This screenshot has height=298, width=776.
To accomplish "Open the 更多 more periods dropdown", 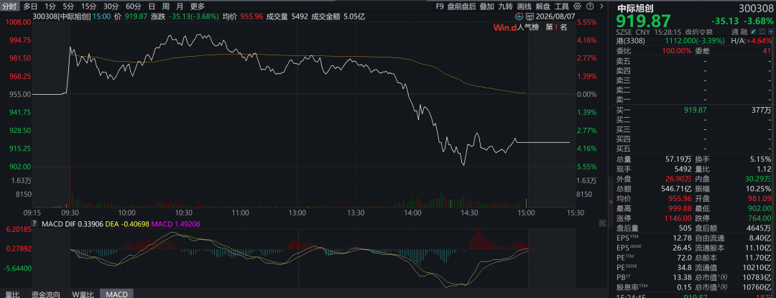I will (x=198, y=6).
